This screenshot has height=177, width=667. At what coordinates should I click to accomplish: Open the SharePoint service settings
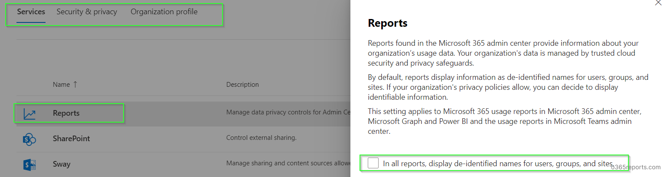(x=71, y=139)
